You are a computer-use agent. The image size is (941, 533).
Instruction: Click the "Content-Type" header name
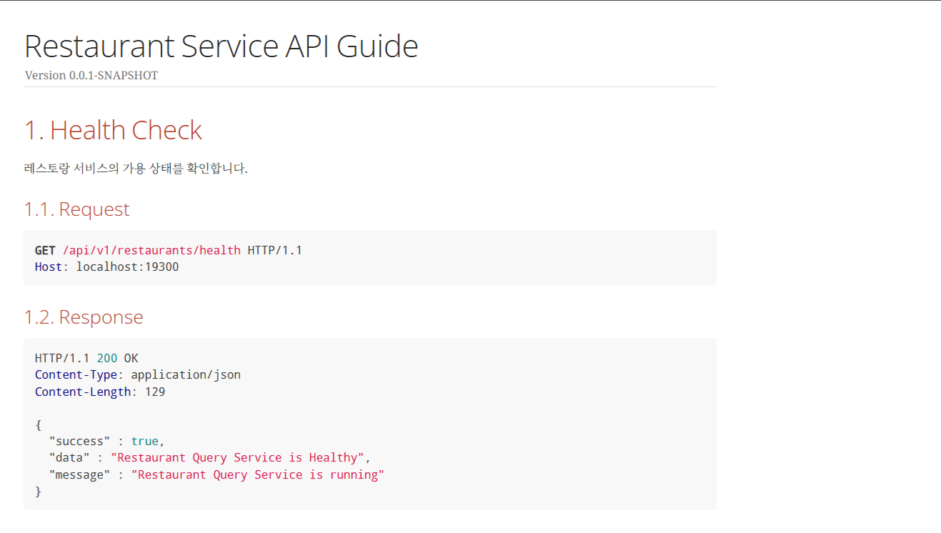[x=76, y=374]
